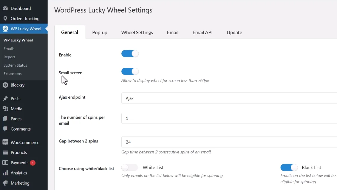Click the Payments dollar icon

click(x=5, y=163)
